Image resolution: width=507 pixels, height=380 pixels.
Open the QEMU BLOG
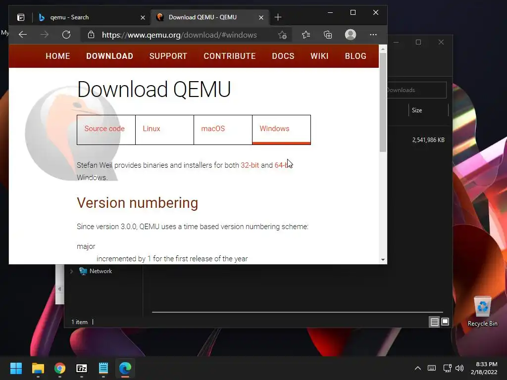(x=355, y=56)
